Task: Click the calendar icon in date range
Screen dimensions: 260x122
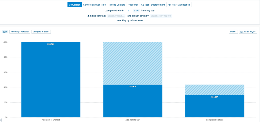Action: (x=241, y=32)
